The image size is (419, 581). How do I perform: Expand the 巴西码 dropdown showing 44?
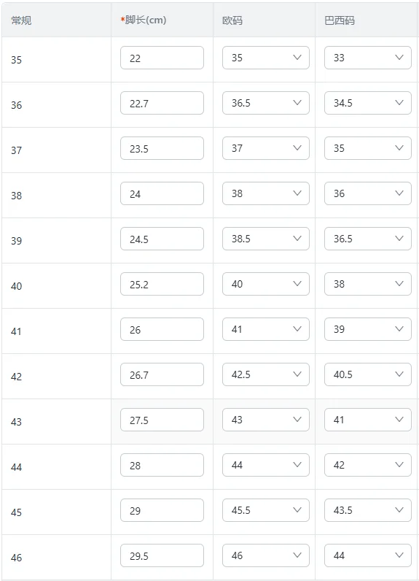click(367, 555)
